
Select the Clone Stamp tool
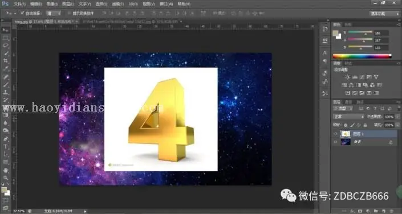(x=5, y=92)
